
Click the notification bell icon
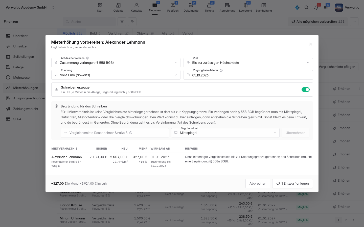[x=316, y=8]
